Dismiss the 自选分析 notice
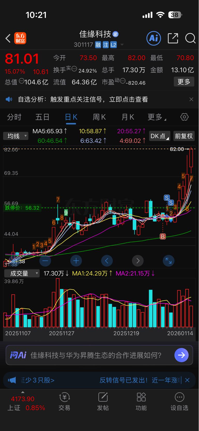 pos(191,99)
